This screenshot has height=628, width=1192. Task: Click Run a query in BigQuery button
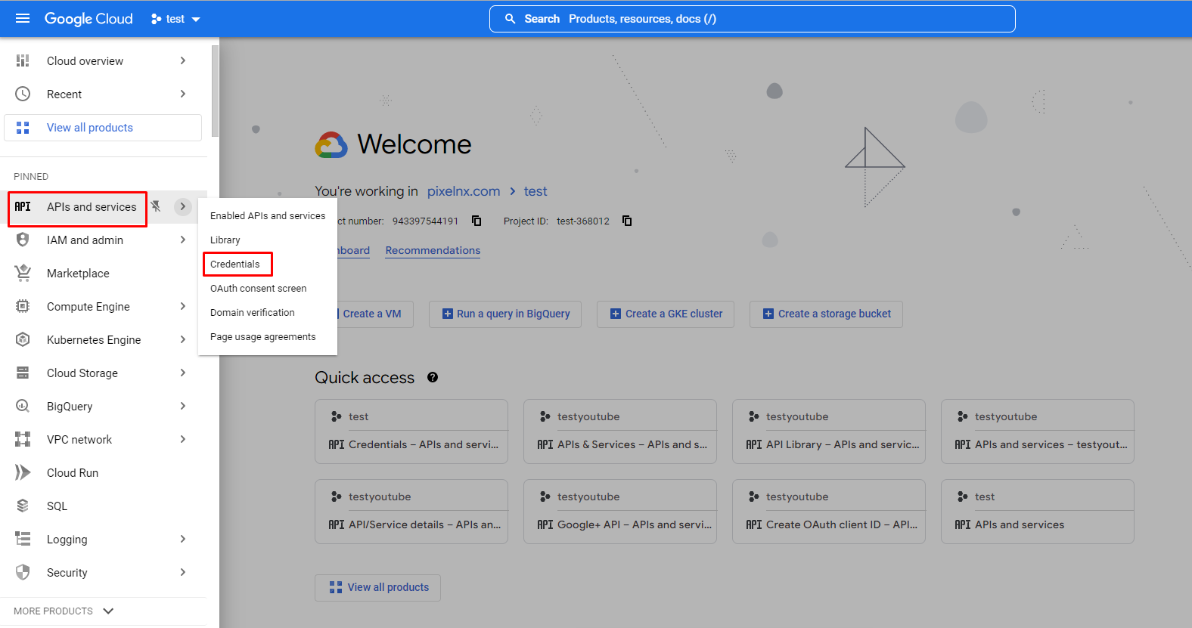(x=505, y=314)
